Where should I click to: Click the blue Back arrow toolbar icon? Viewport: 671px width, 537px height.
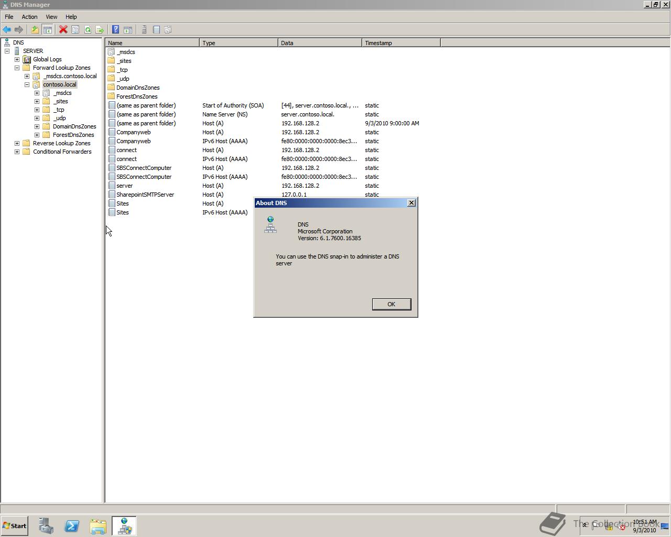click(7, 30)
